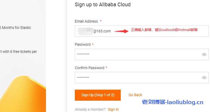The image size is (210, 112).
Task: Click the red arrow annotation icon
Action: click(x=121, y=31)
